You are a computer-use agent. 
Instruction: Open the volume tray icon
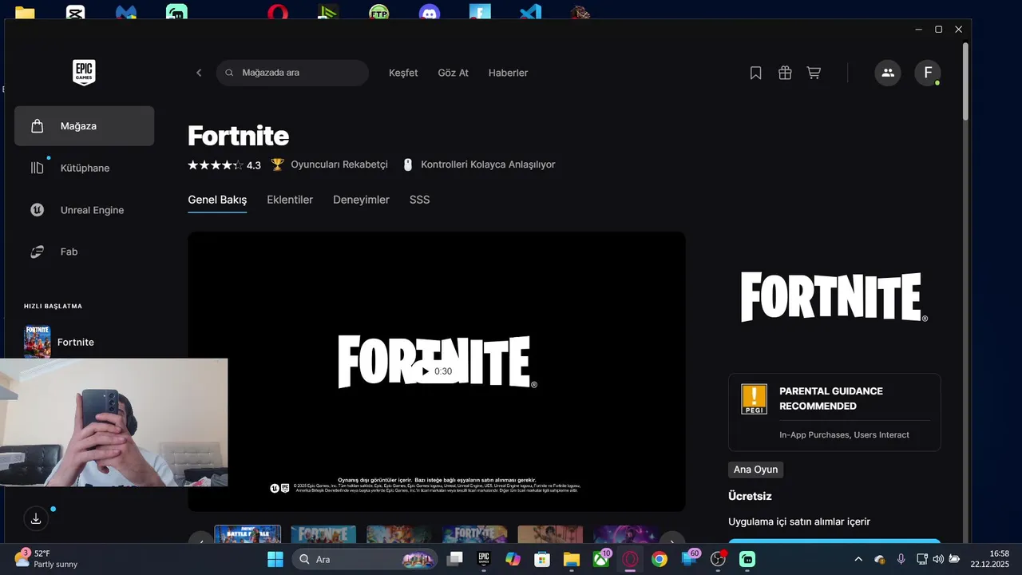tap(938, 559)
